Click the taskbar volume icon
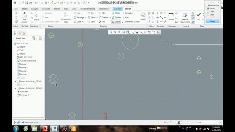This screenshot has height=132, width=235. pos(197,129)
